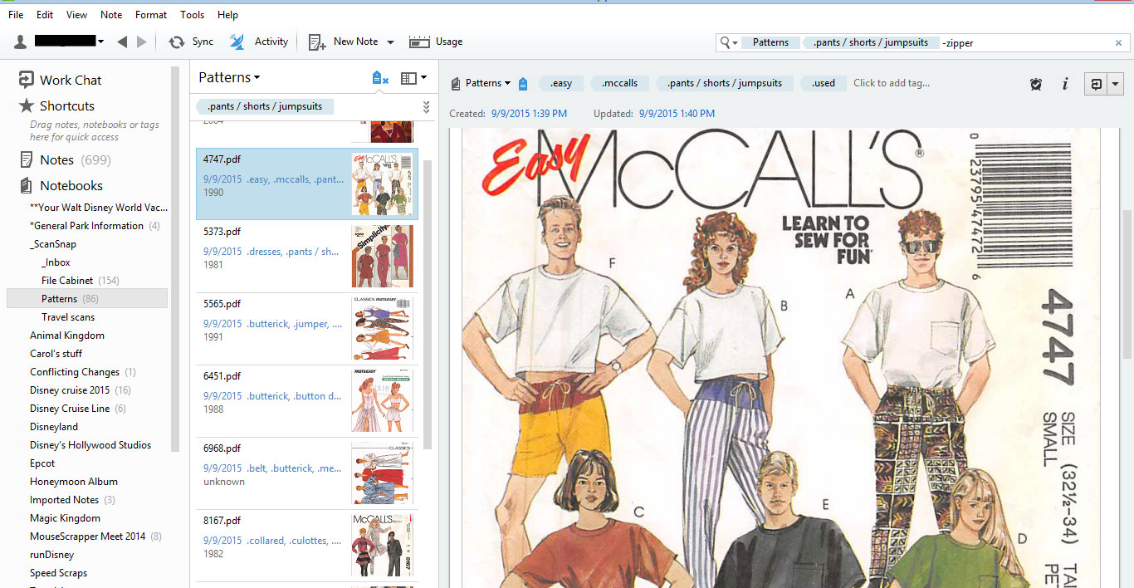Click the tag icon beside note's notebook name

tap(523, 83)
